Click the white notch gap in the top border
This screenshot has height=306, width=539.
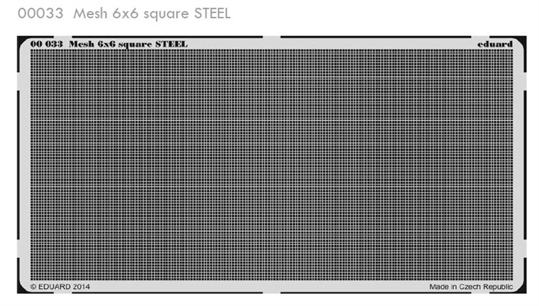[x=271, y=38]
